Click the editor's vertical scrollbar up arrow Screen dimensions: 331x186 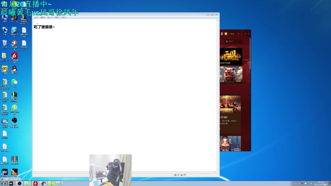(218, 20)
